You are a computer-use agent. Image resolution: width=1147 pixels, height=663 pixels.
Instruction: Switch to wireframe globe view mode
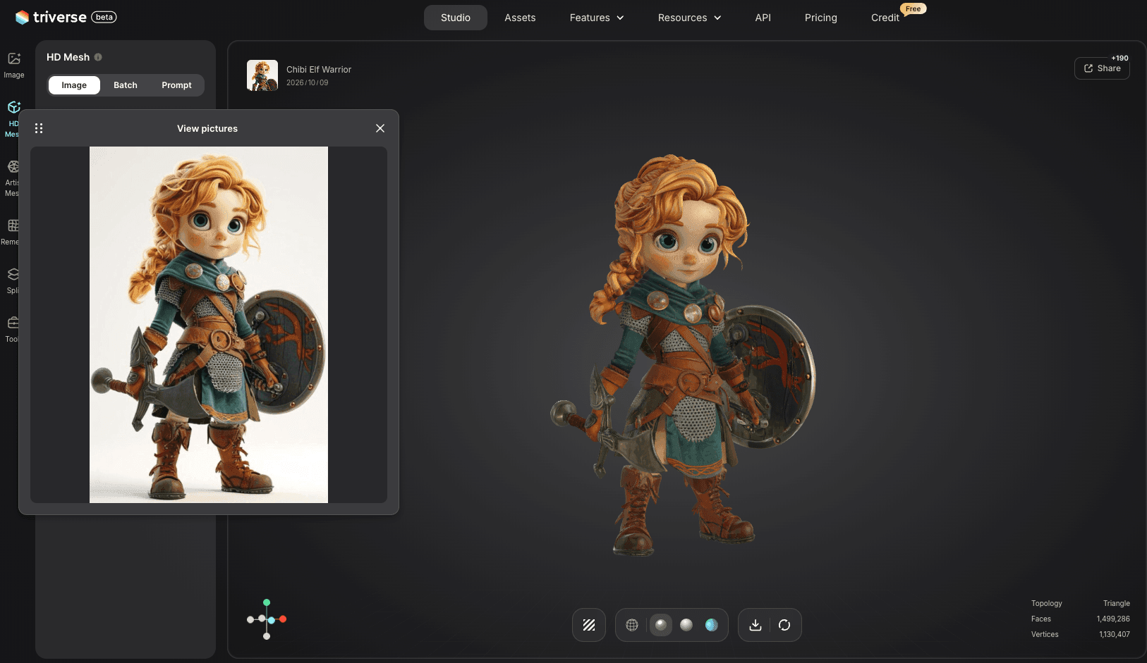click(632, 625)
